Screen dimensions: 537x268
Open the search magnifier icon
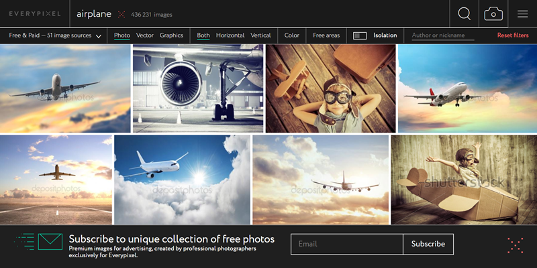464,13
